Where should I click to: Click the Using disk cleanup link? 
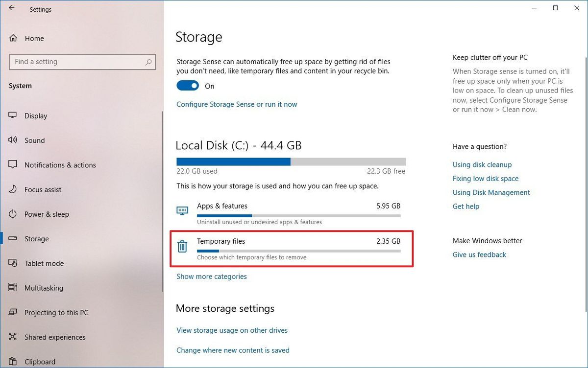482,164
